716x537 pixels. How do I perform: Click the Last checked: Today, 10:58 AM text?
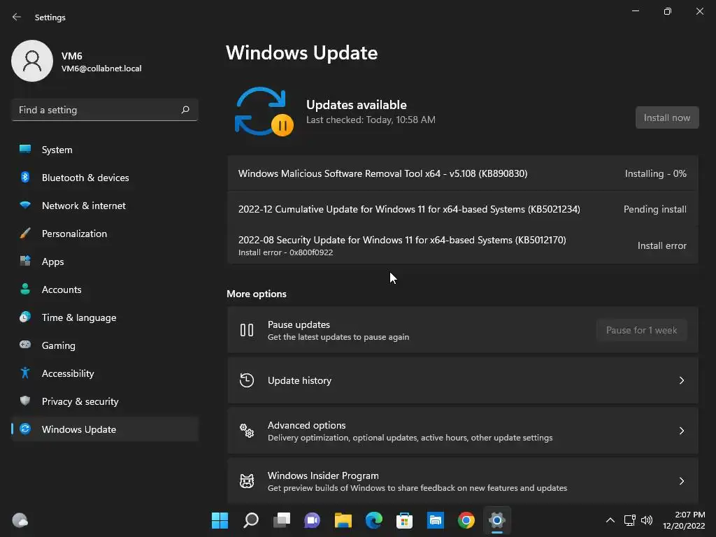[x=371, y=120]
